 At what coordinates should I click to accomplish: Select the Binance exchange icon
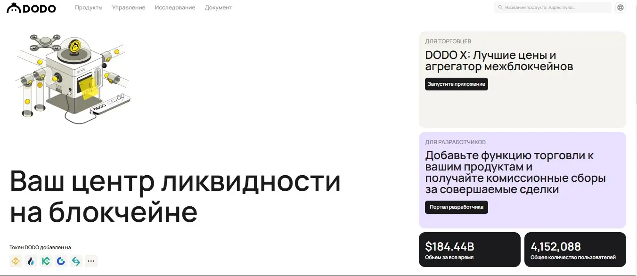point(16,261)
